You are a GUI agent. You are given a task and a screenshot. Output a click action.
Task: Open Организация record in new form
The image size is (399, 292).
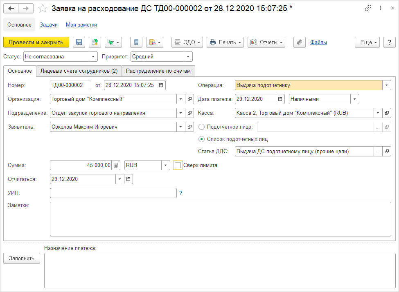[189, 99]
